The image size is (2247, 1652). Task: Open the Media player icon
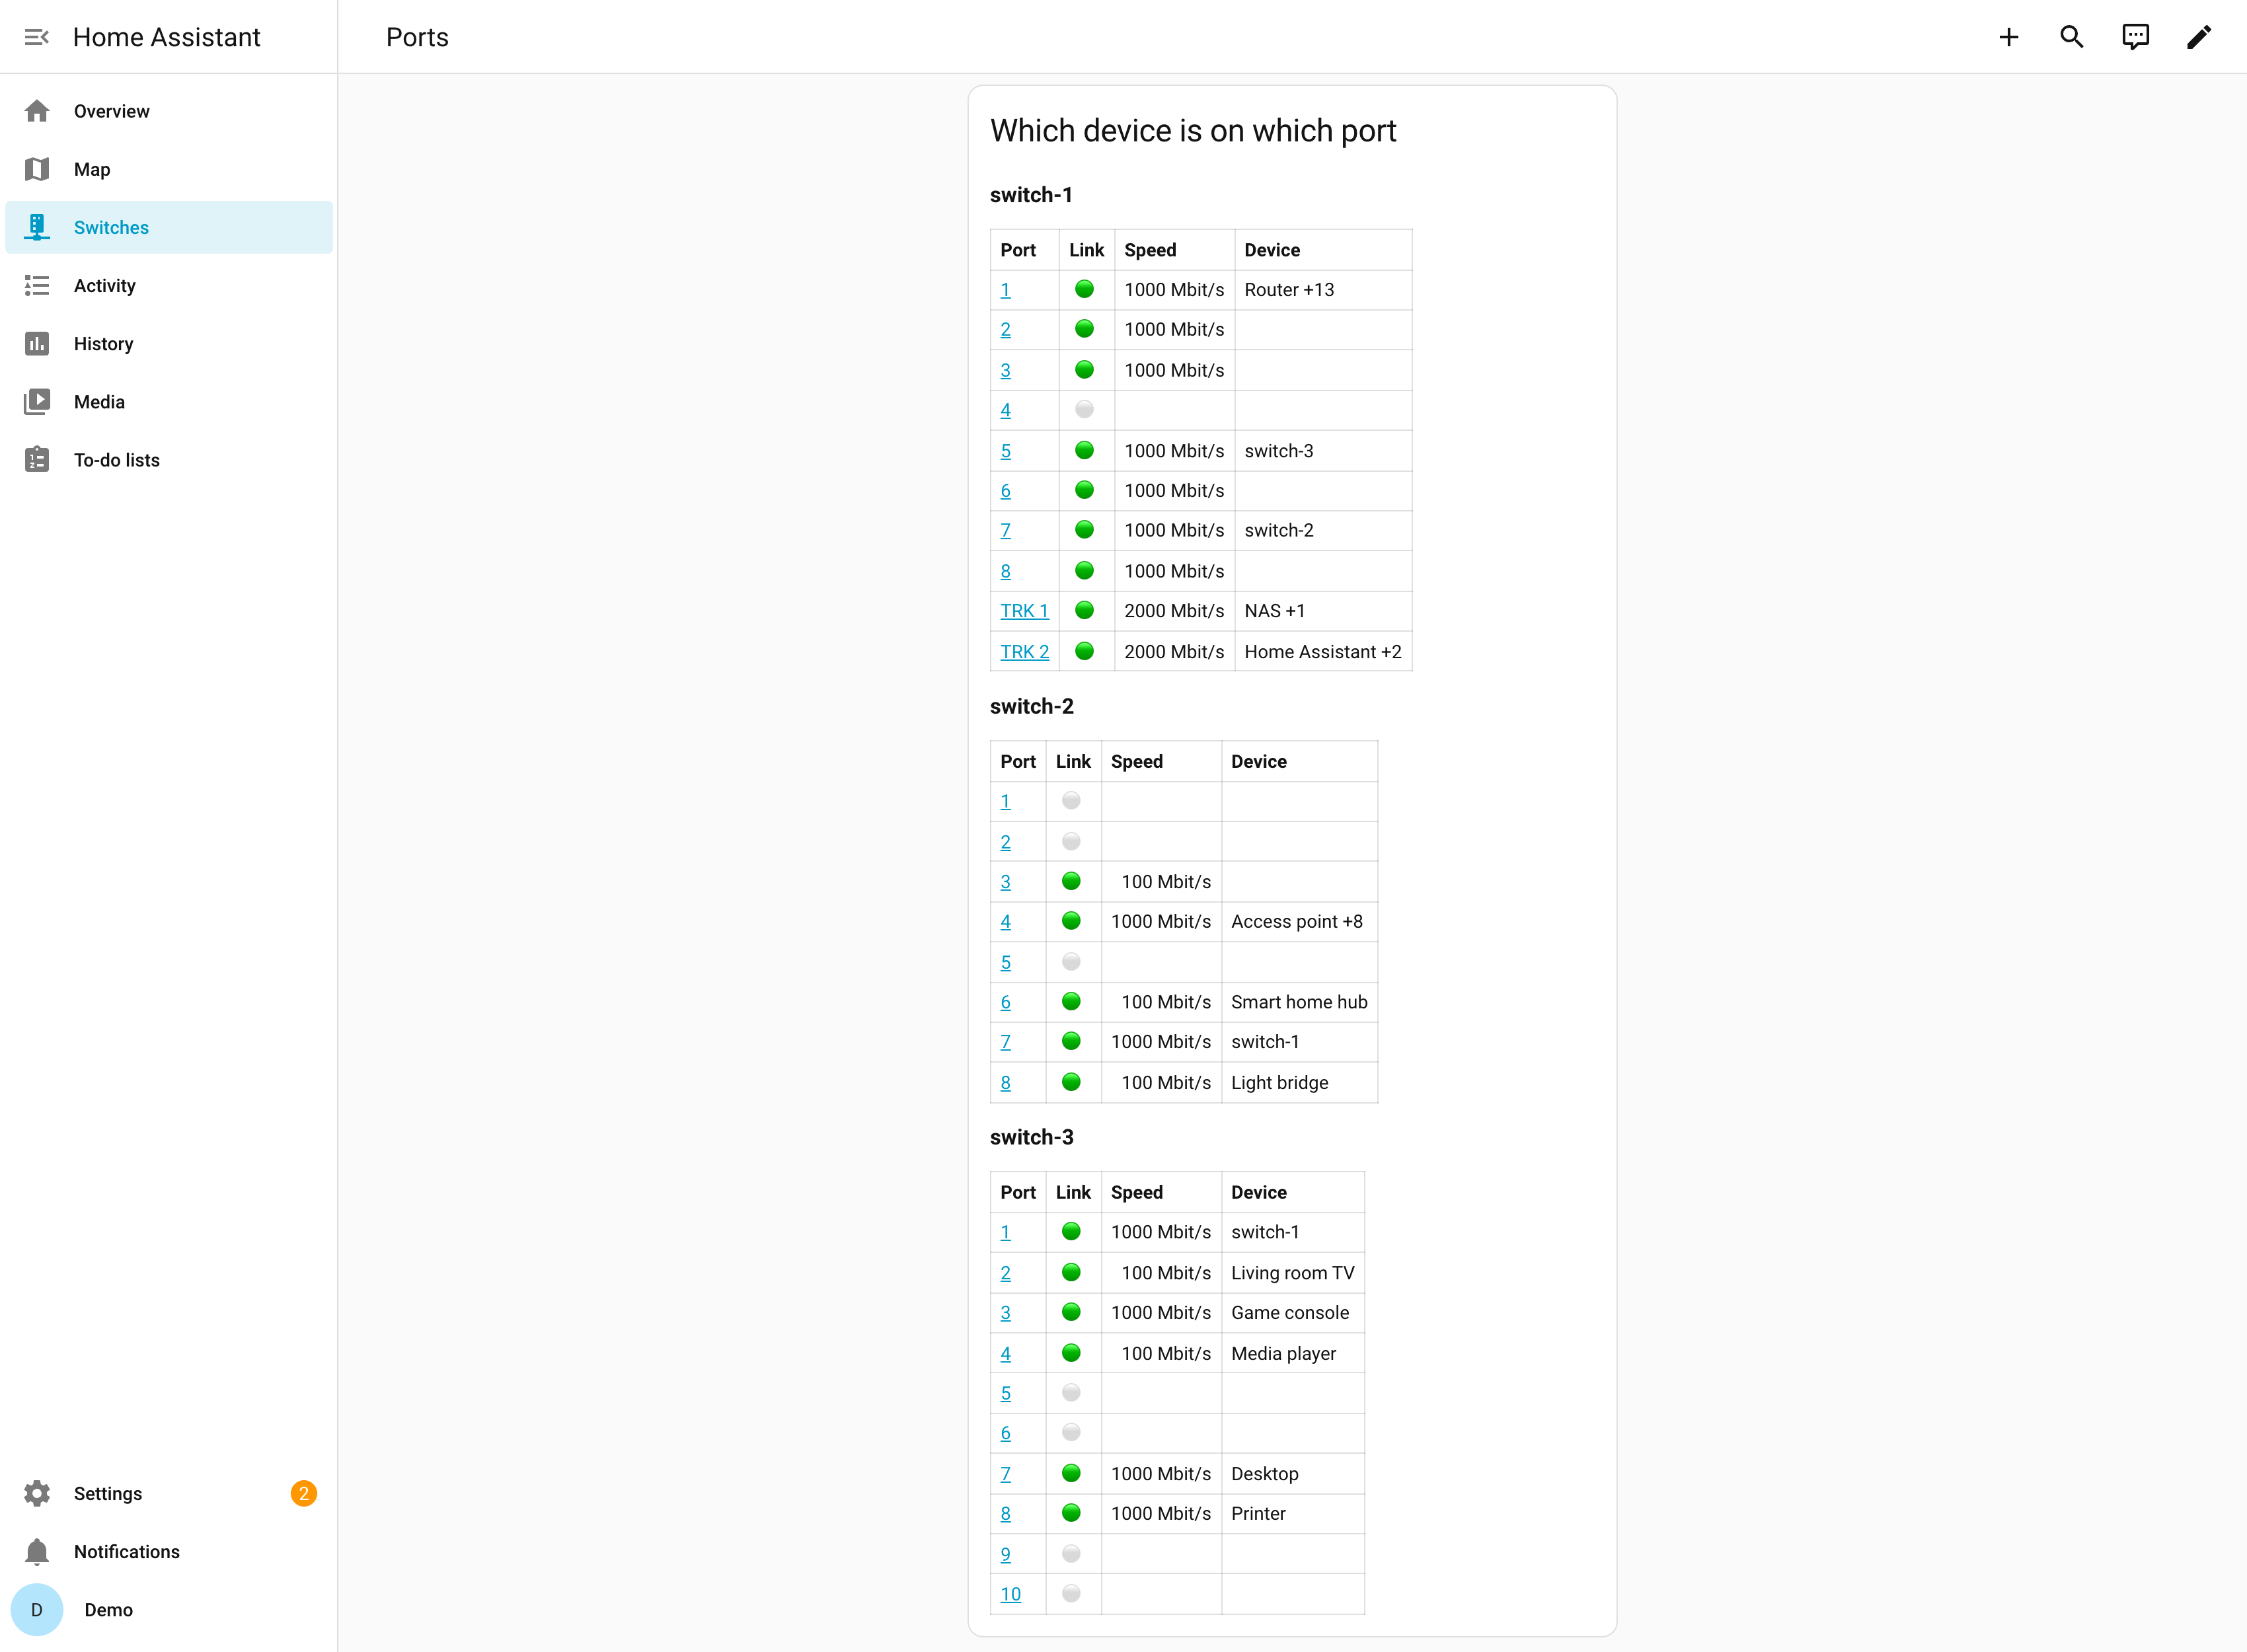(37, 402)
